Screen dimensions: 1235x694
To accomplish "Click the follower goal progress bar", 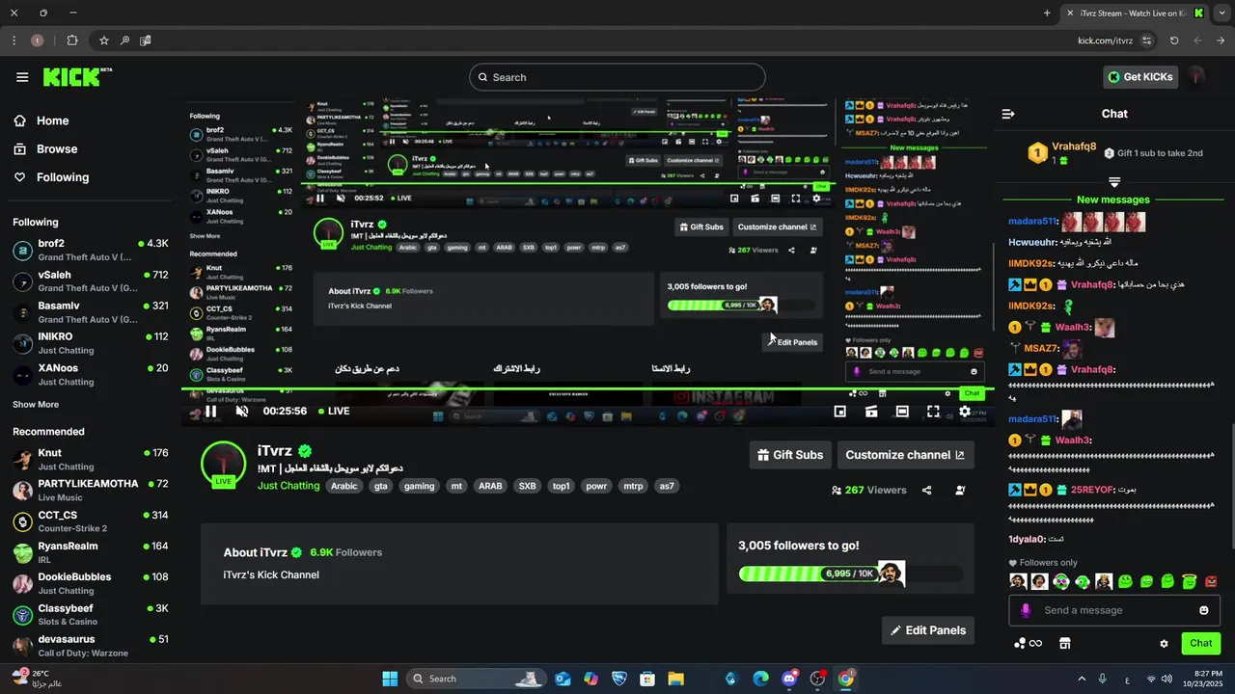I will coord(851,574).
